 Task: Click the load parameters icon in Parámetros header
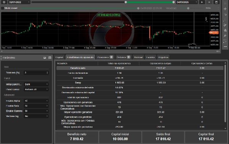tap(45, 58)
